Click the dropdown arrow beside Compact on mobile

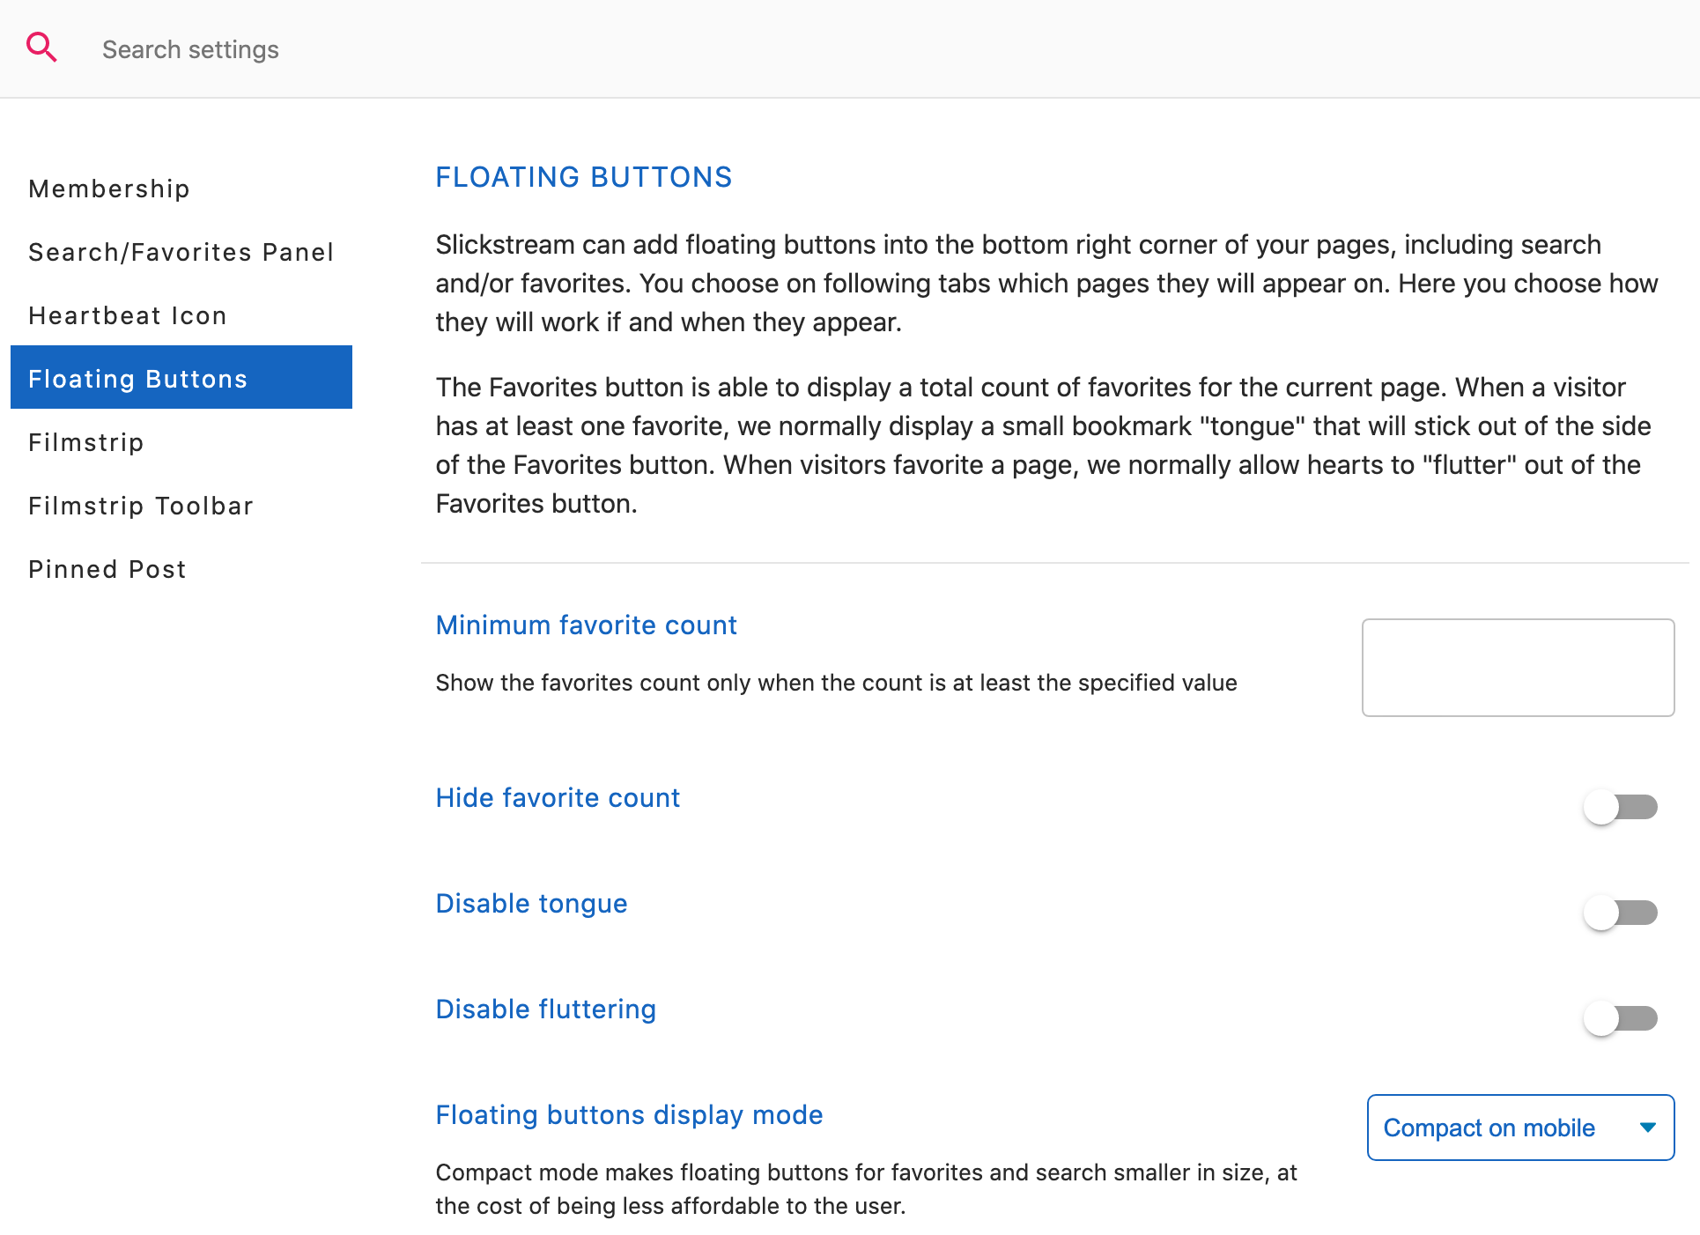click(x=1647, y=1128)
